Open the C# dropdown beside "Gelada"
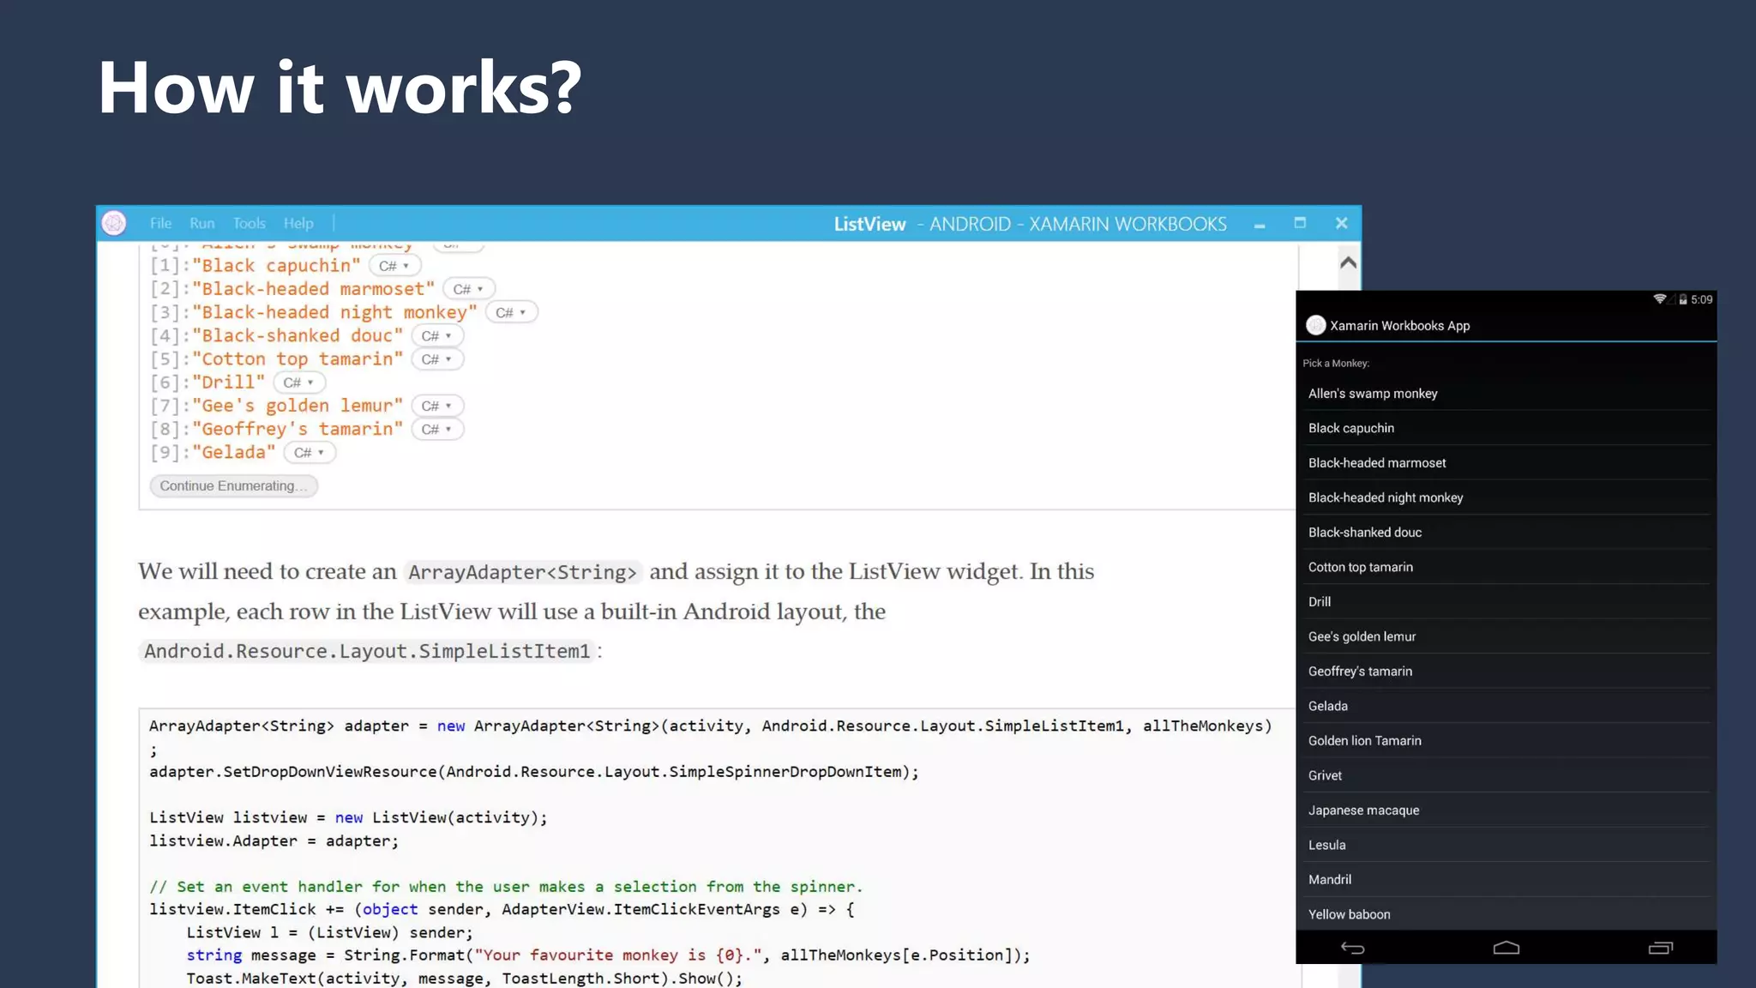The height and width of the screenshot is (988, 1756). click(309, 453)
